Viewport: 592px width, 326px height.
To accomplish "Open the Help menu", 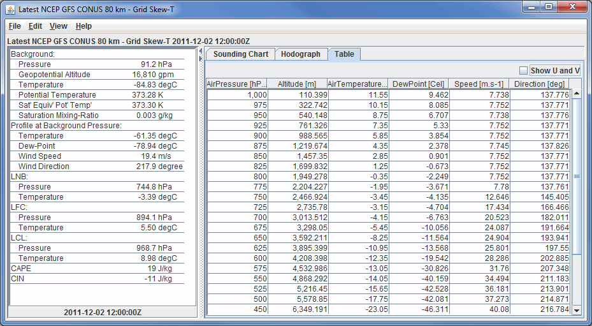I will [83, 26].
